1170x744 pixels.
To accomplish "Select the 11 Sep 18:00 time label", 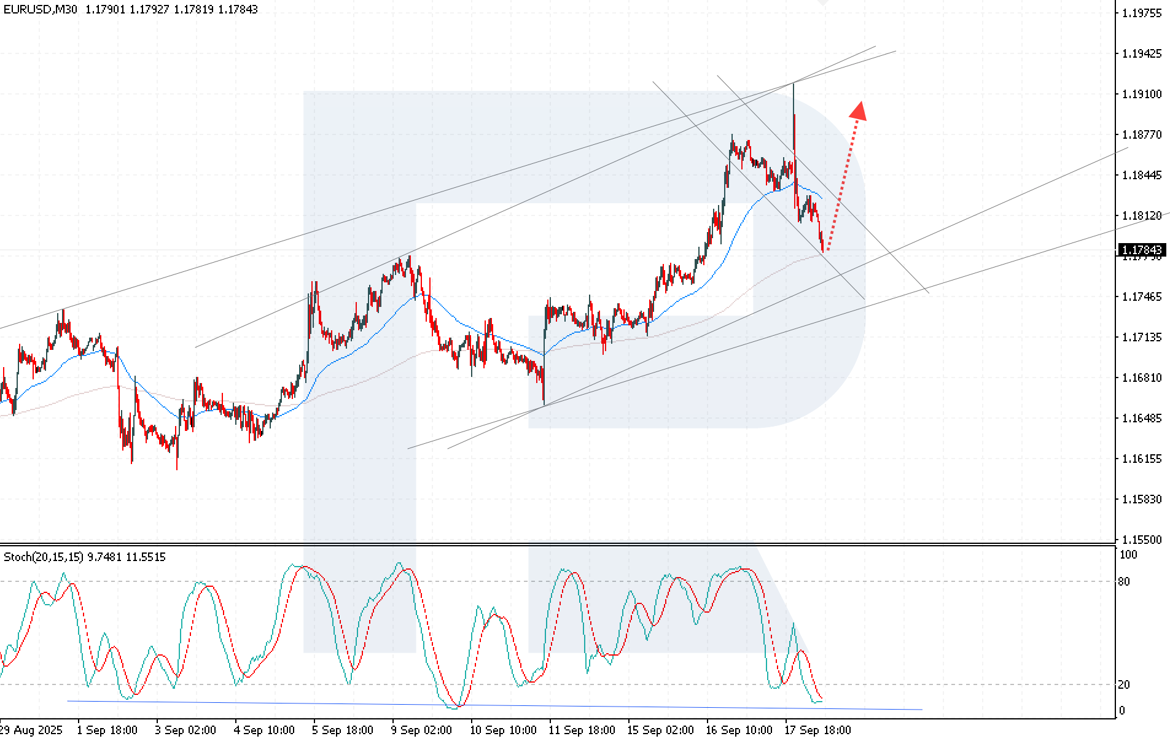I will tap(582, 730).
